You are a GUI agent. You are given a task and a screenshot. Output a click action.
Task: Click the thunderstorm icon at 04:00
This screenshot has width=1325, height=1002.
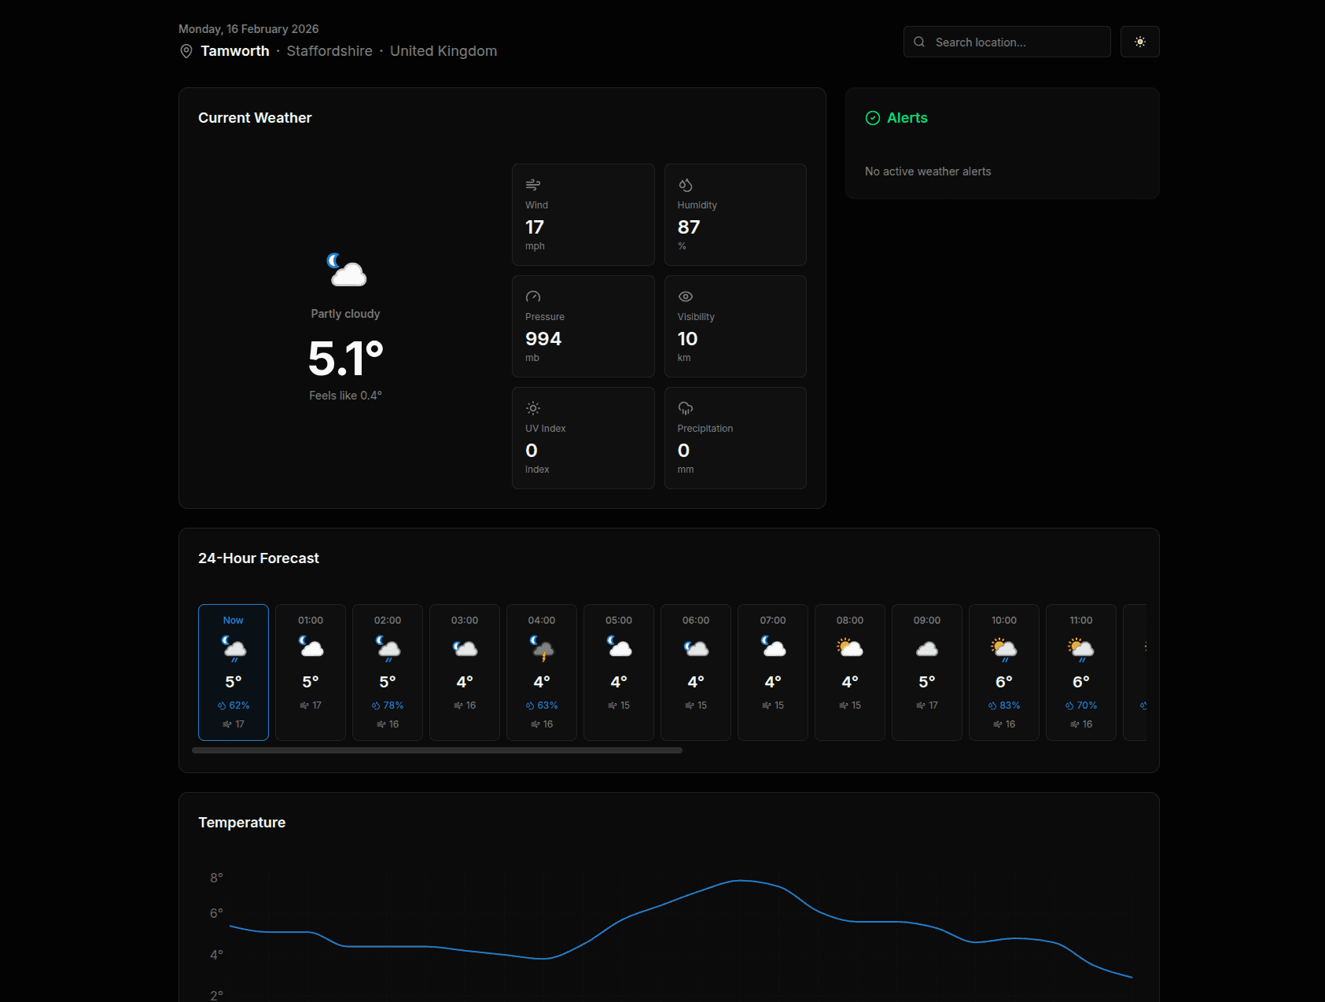tap(541, 647)
